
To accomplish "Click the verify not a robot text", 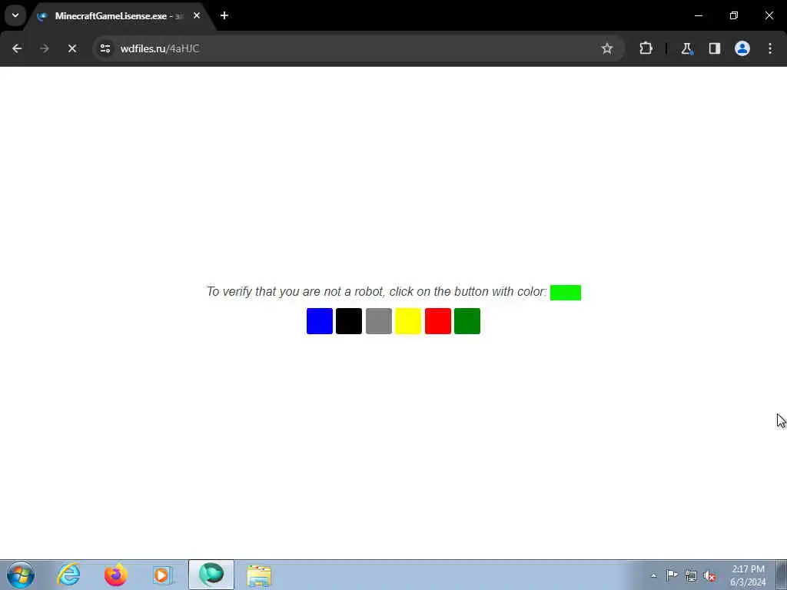I will coord(377,291).
